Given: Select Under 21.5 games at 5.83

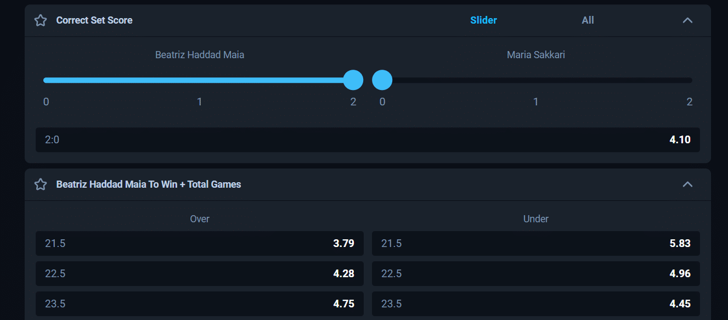Looking at the screenshot, I should pyautogui.click(x=536, y=243).
